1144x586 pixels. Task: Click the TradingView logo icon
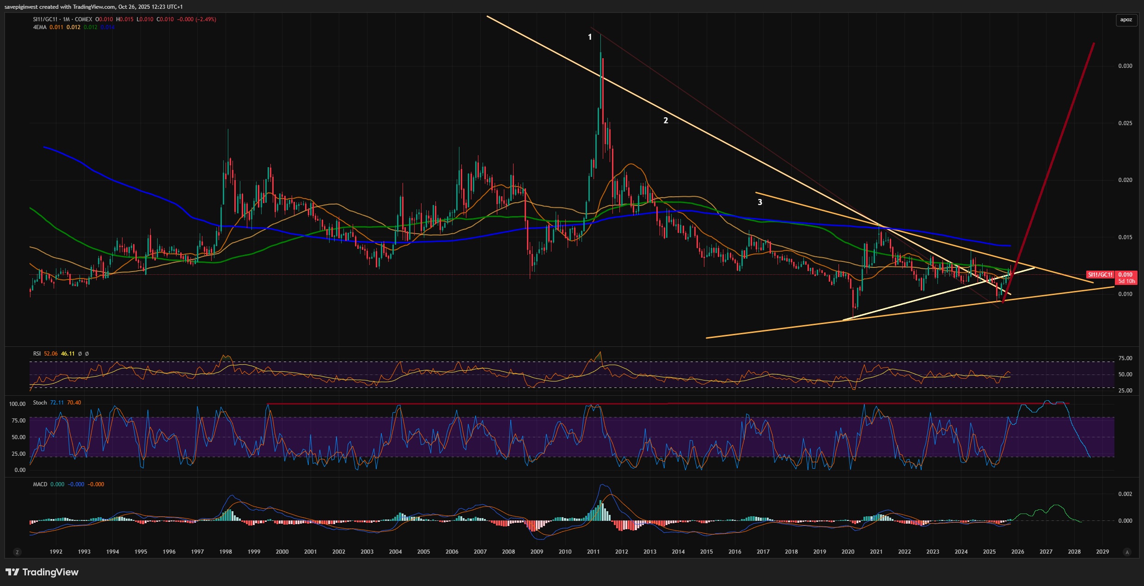pos(12,572)
